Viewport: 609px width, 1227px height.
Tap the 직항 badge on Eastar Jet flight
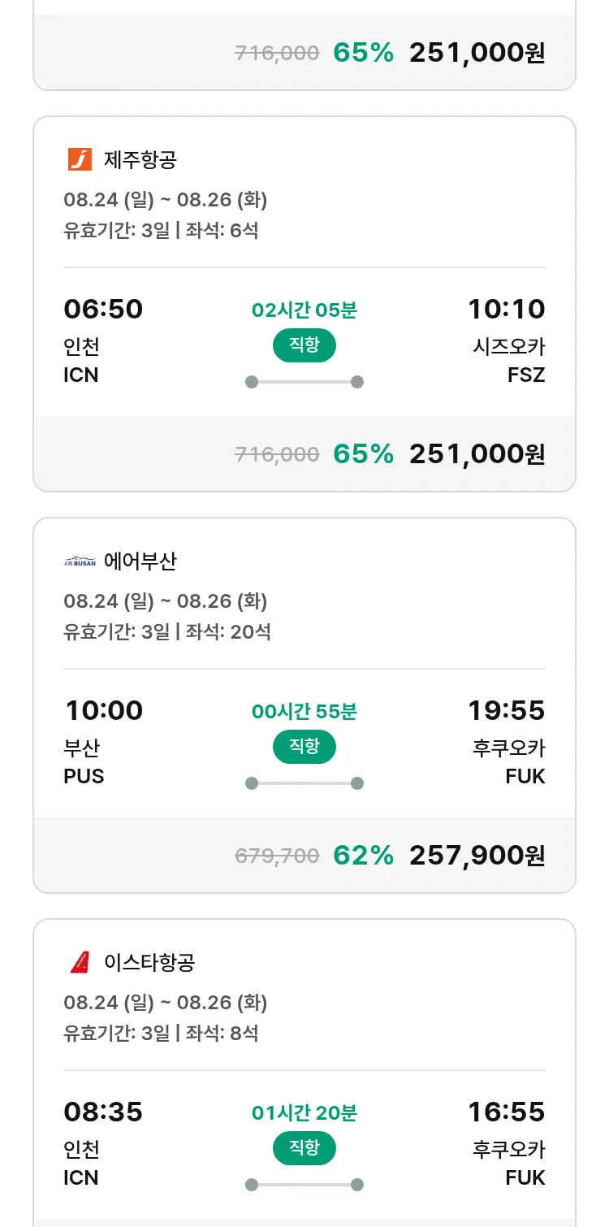coord(304,1148)
